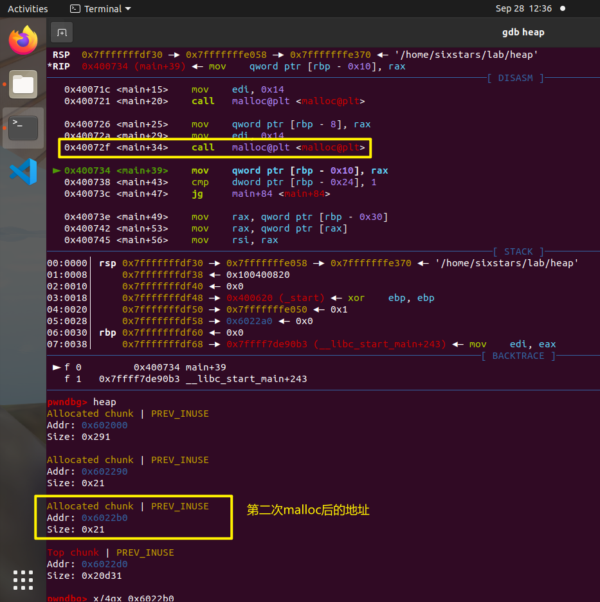The height and width of the screenshot is (602, 600).
Task: Click the DISASM section header
Action: click(516, 78)
